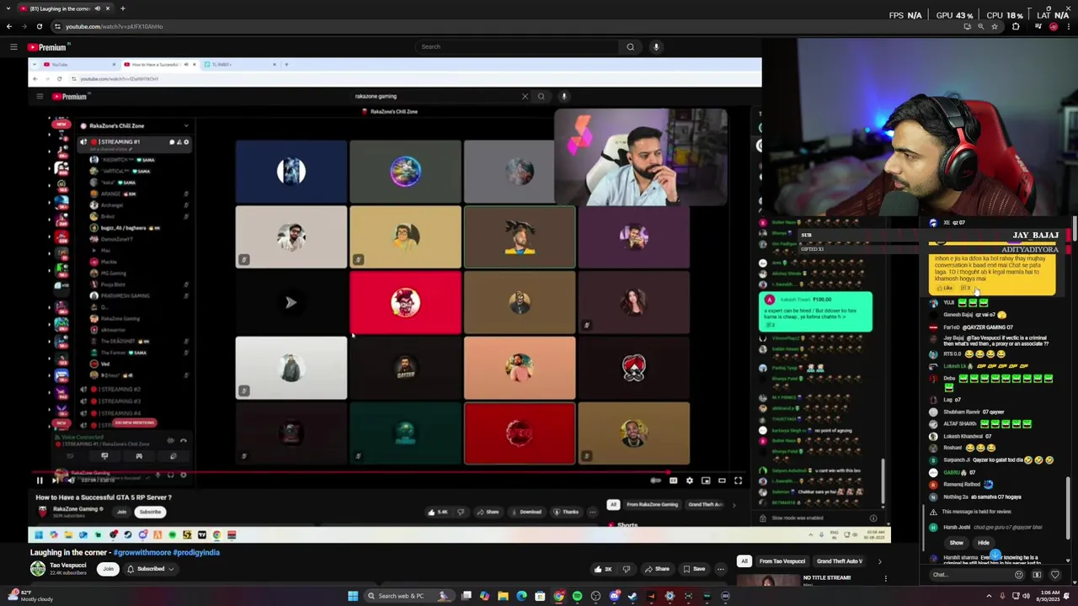The width and height of the screenshot is (1078, 606).
Task: Like the pinned yellow Super Chat
Action: tap(946, 288)
